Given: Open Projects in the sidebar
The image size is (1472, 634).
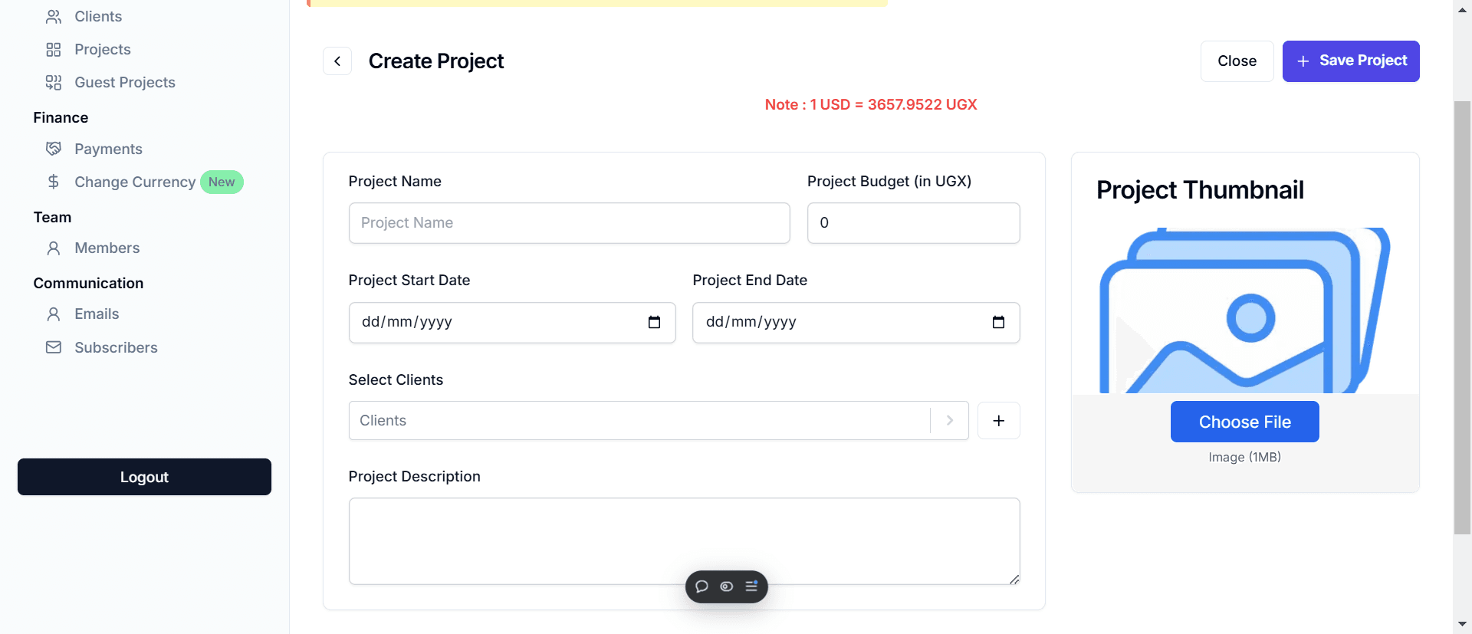Looking at the screenshot, I should tap(102, 50).
